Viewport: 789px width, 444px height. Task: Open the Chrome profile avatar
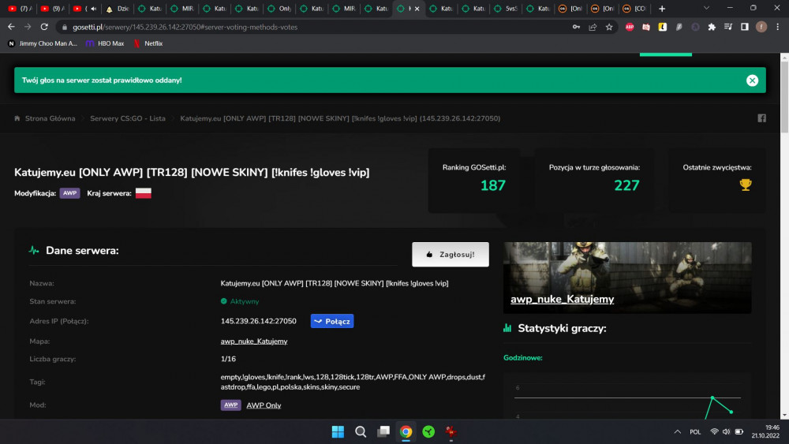761,27
